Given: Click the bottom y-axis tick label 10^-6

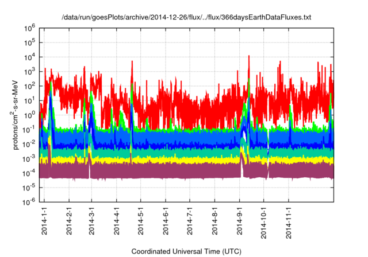Looking at the screenshot, I should pos(29,201).
